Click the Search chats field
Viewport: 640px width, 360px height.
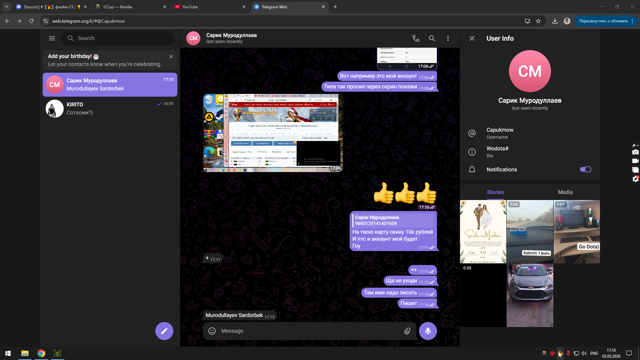[x=118, y=38]
